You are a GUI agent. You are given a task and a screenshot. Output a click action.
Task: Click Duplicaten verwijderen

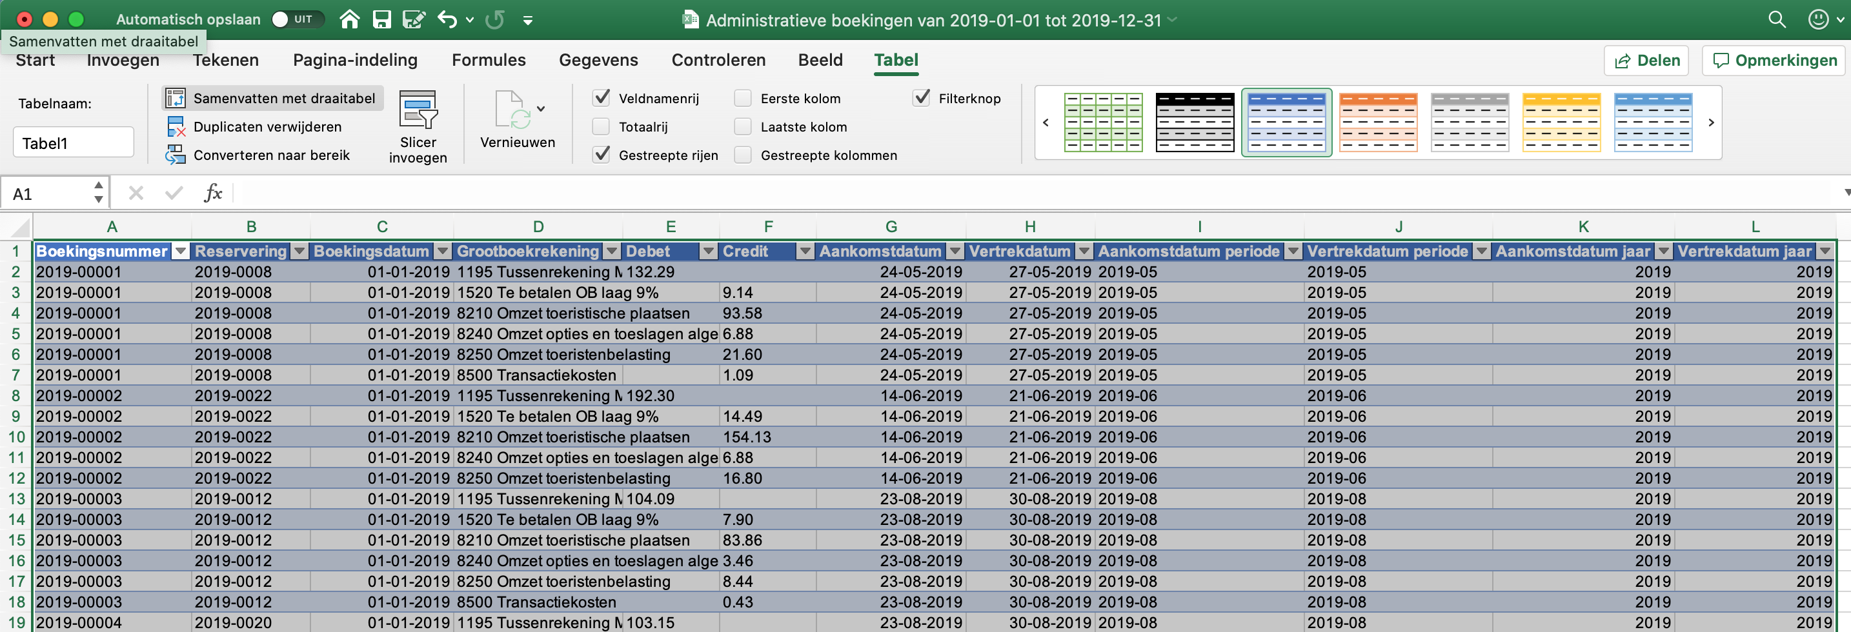(x=254, y=127)
